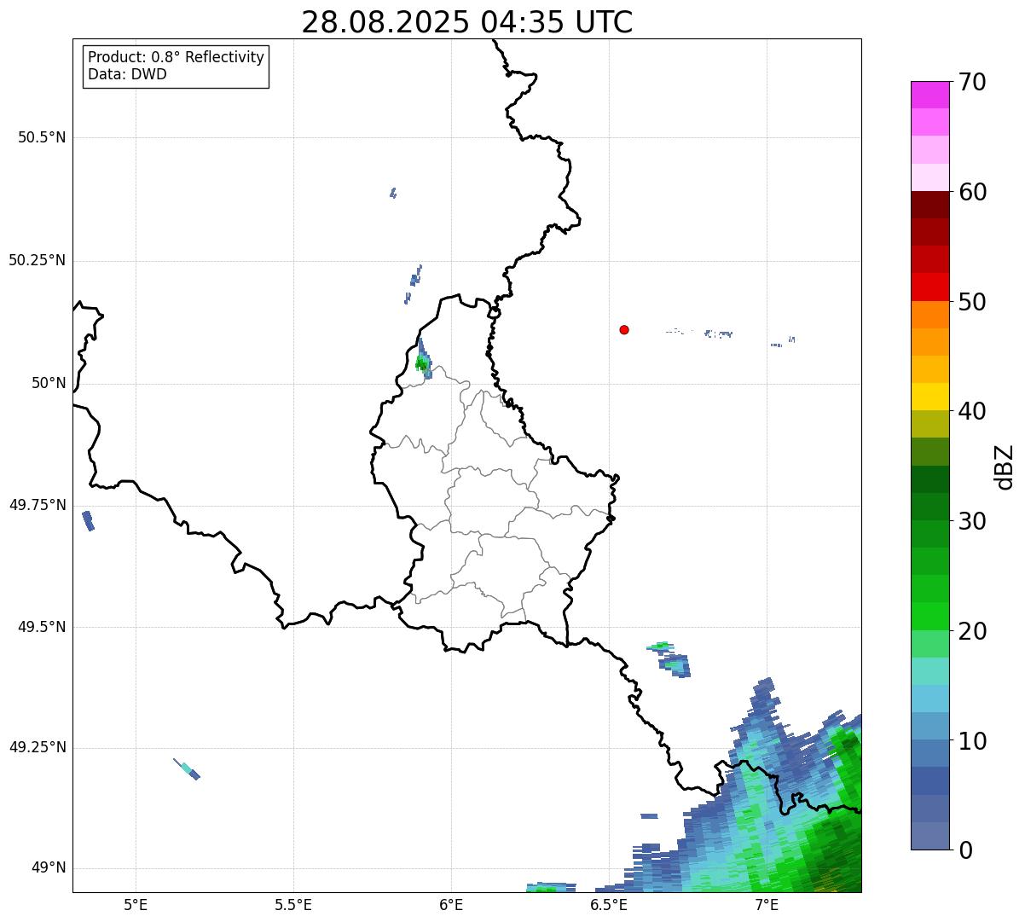
Task: Click the 49.25°N latitude label
Action: click(x=38, y=747)
